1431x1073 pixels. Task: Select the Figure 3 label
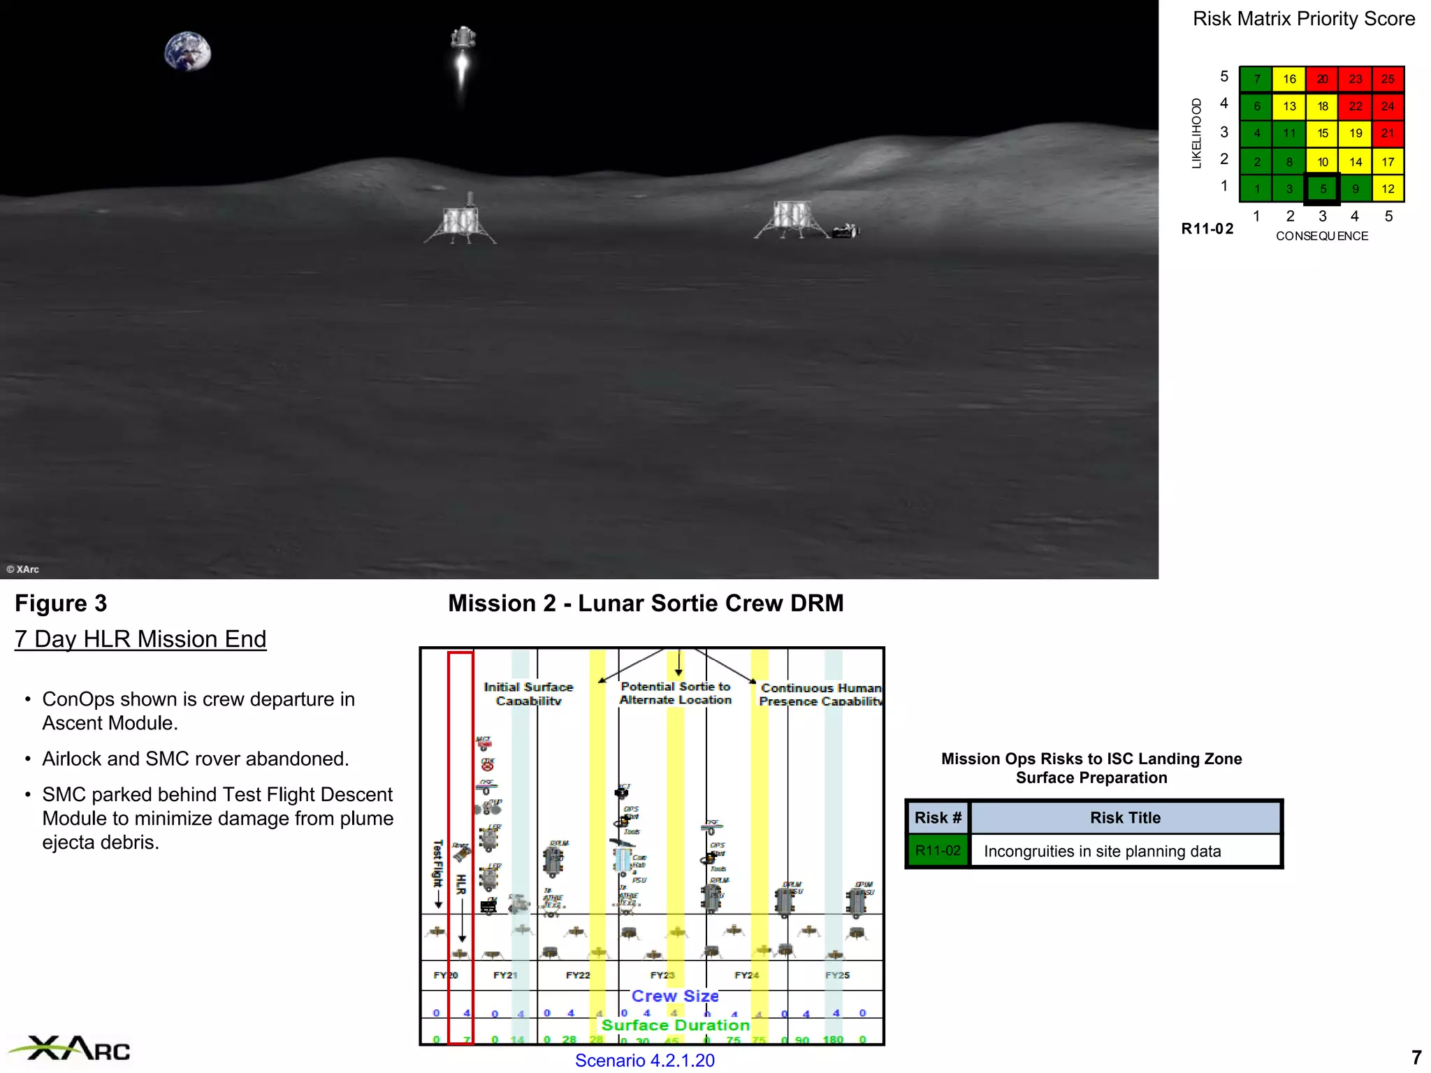click(x=61, y=604)
